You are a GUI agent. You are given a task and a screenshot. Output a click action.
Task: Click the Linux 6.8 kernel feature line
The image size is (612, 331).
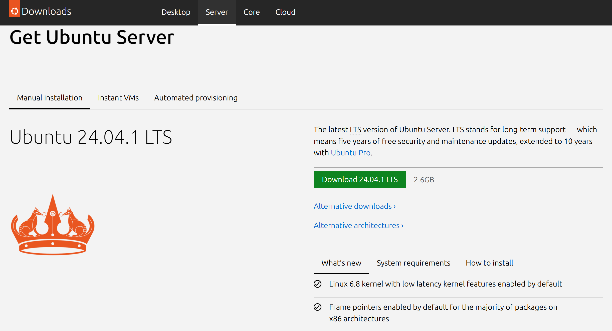(446, 284)
